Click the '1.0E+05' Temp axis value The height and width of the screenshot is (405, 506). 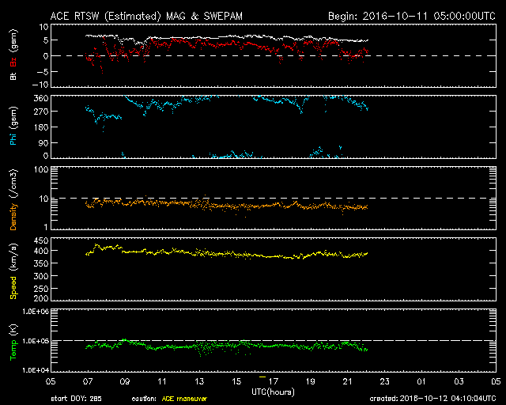36,341
